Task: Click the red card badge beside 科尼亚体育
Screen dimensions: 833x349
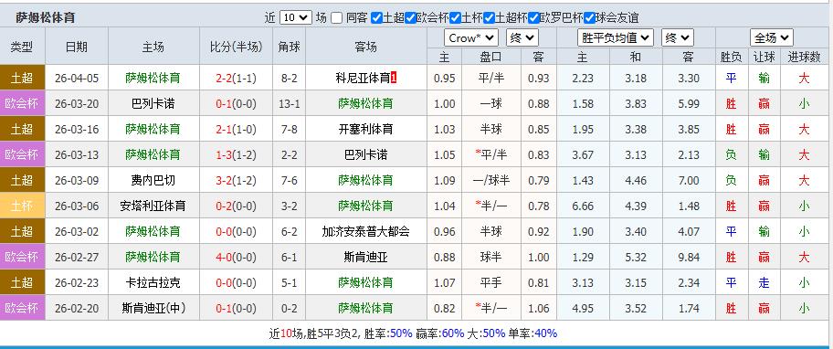Action: tap(394, 78)
